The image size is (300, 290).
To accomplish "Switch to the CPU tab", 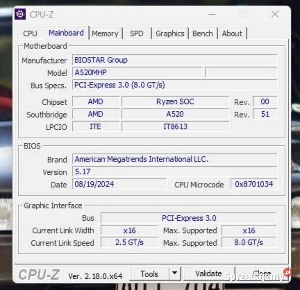I will (x=30, y=34).
